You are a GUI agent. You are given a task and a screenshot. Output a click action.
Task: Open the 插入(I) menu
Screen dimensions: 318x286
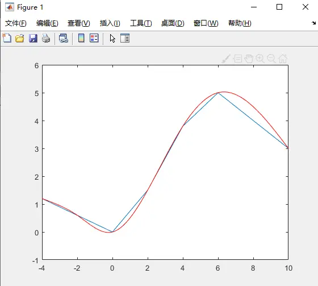(x=110, y=23)
